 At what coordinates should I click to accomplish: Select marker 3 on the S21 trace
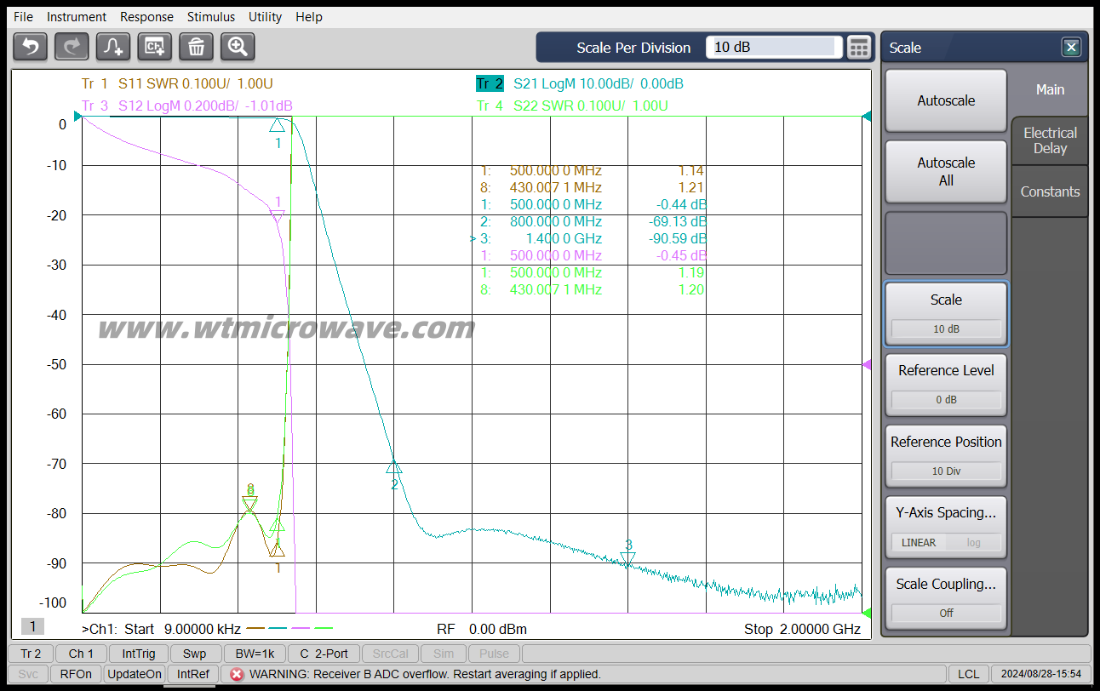click(627, 557)
